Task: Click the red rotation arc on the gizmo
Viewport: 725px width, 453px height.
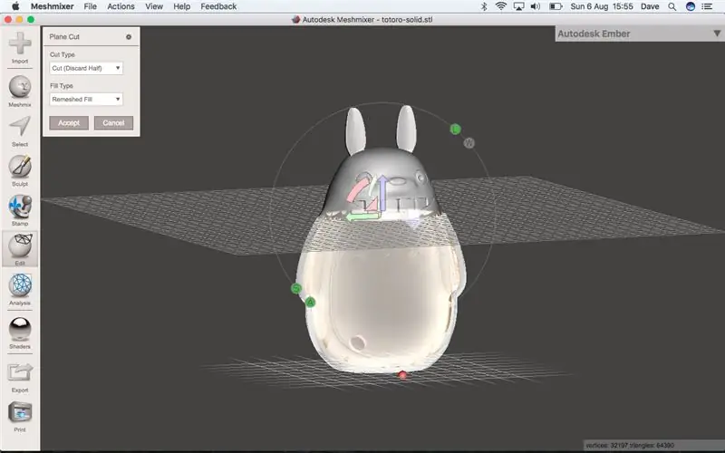Action: tap(357, 189)
